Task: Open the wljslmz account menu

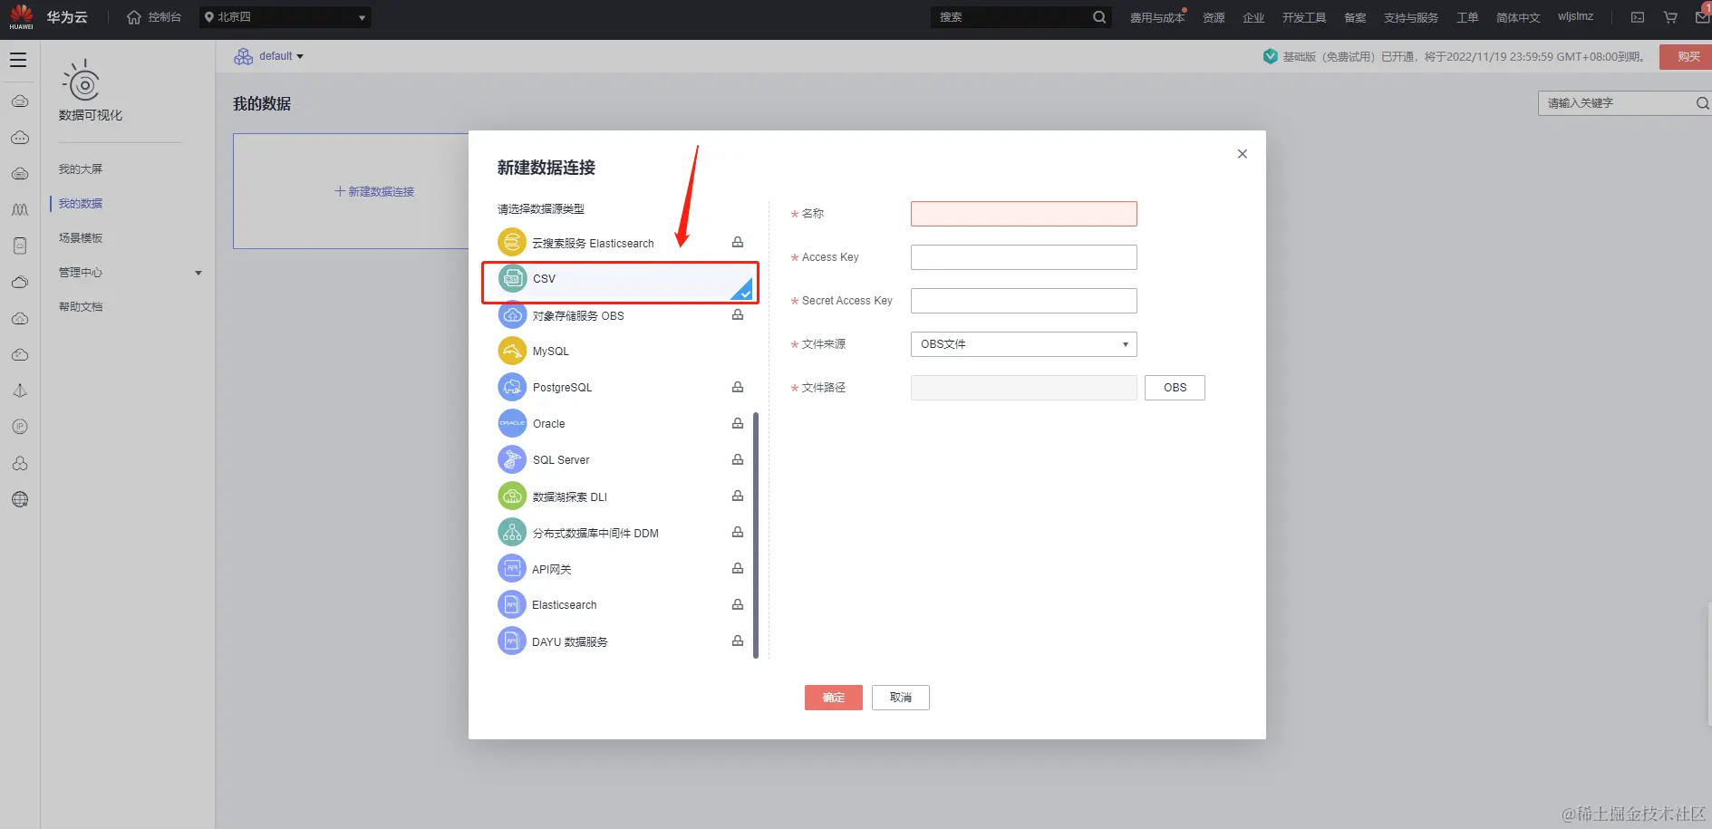Action: click(x=1575, y=16)
